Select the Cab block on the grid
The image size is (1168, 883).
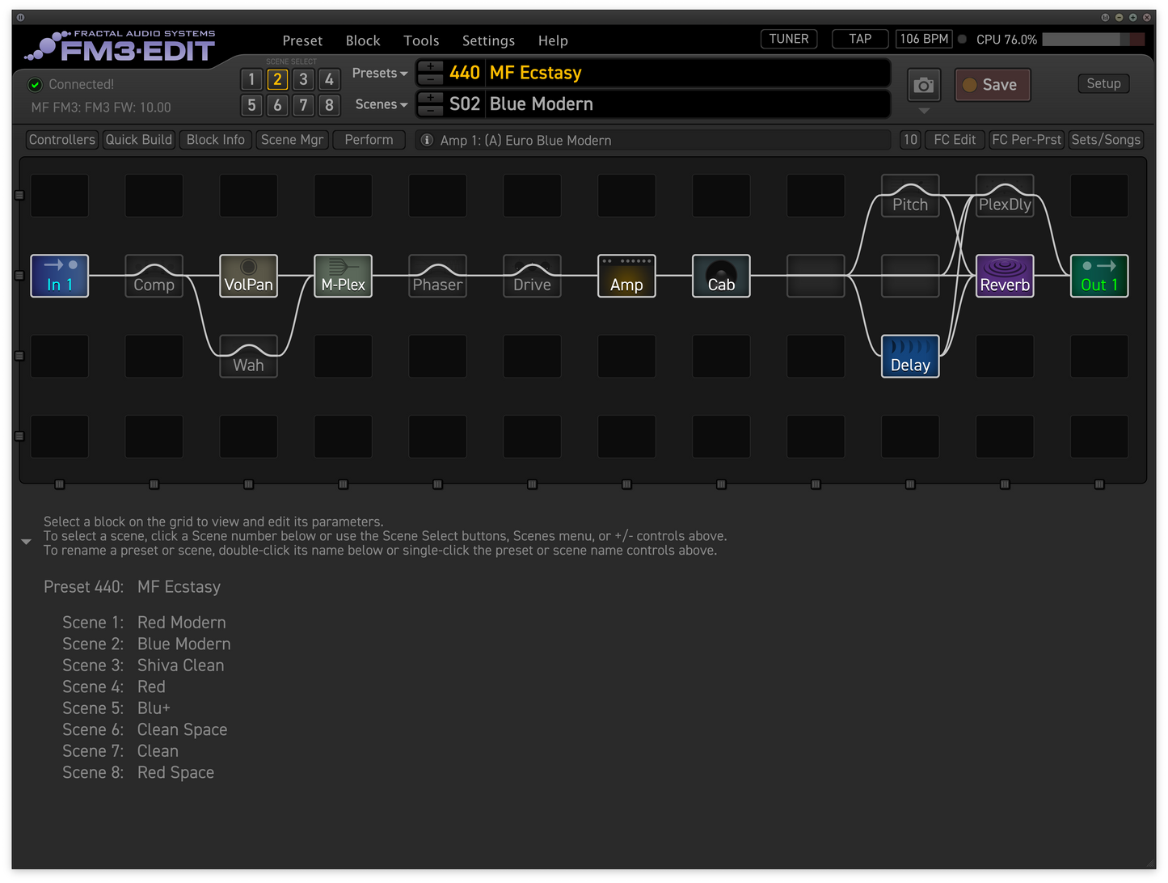(721, 276)
